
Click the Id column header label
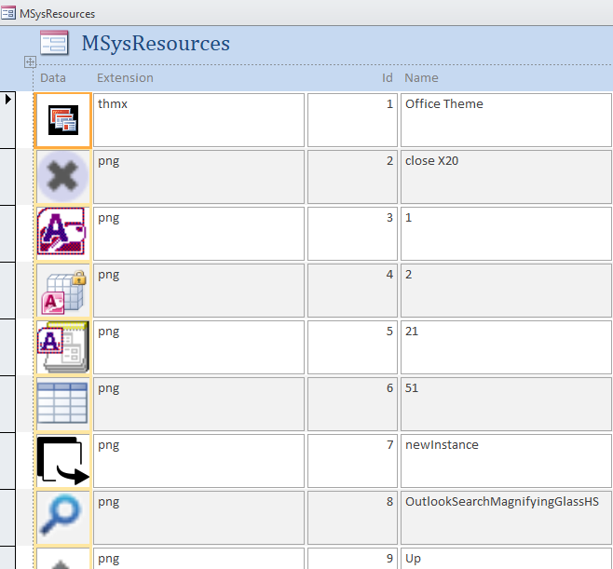[x=387, y=78]
